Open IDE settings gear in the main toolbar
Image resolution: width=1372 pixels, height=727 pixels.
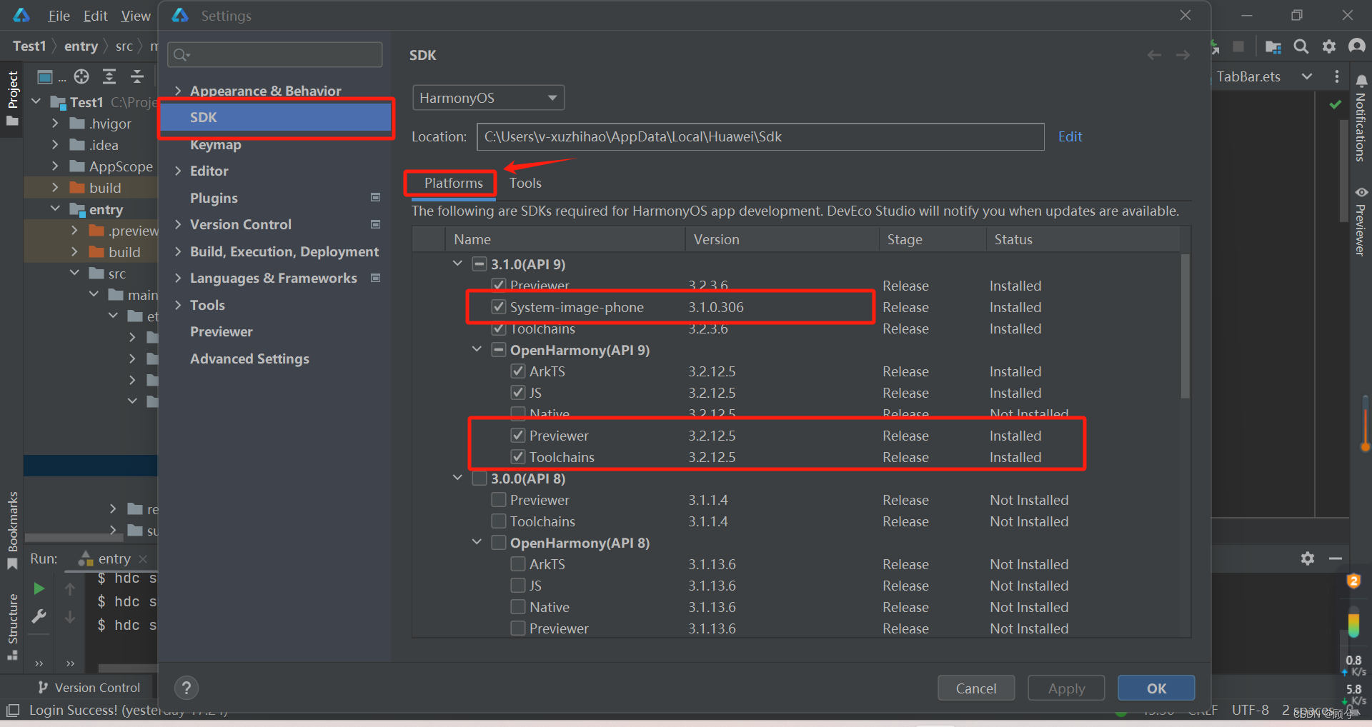(x=1329, y=46)
